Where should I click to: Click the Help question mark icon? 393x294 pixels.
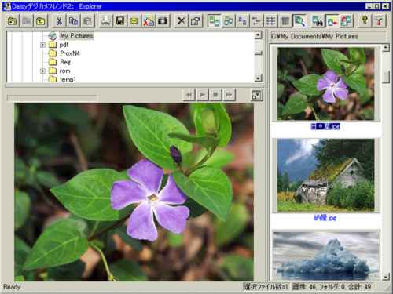[365, 21]
